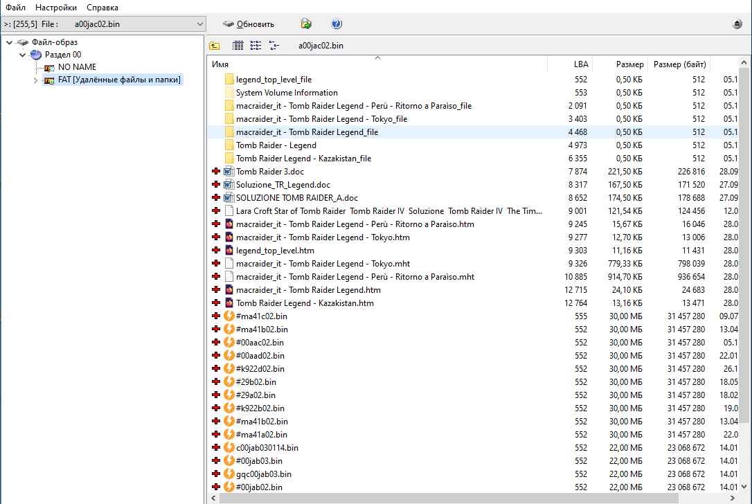This screenshot has width=752, height=504.
Task: Click the green export icon in the toolbar
Action: pos(306,24)
